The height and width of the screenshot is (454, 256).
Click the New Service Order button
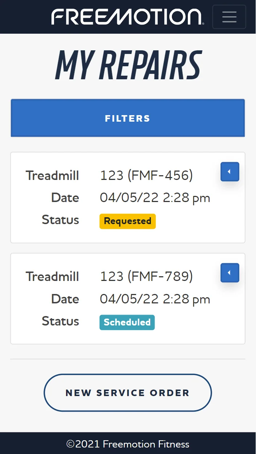[128, 392]
